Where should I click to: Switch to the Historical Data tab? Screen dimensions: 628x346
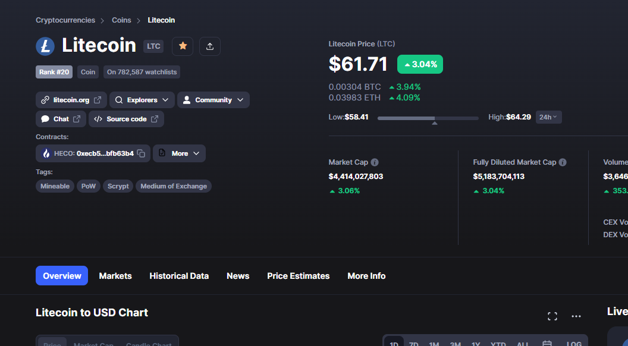[179, 276]
